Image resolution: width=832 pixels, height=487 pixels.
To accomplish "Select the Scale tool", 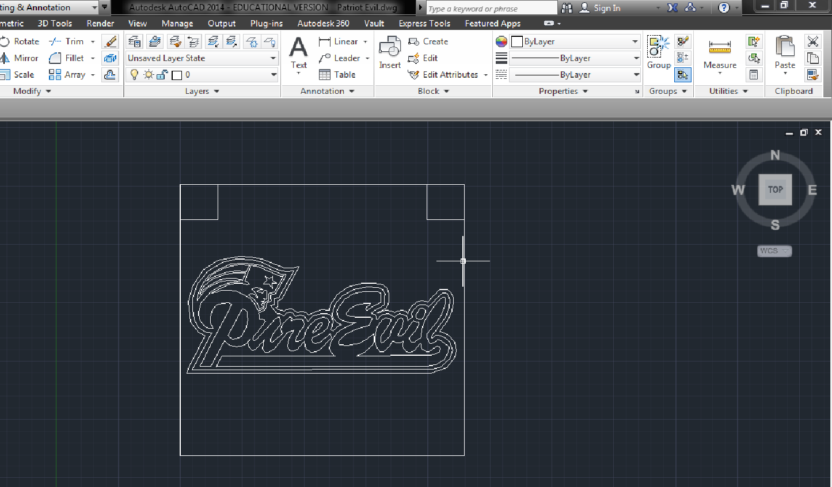I will point(18,75).
